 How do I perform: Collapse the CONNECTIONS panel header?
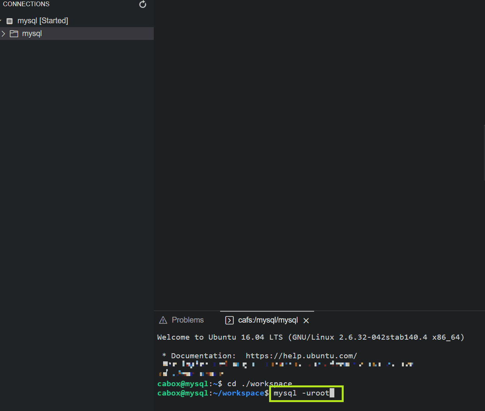pos(26,4)
